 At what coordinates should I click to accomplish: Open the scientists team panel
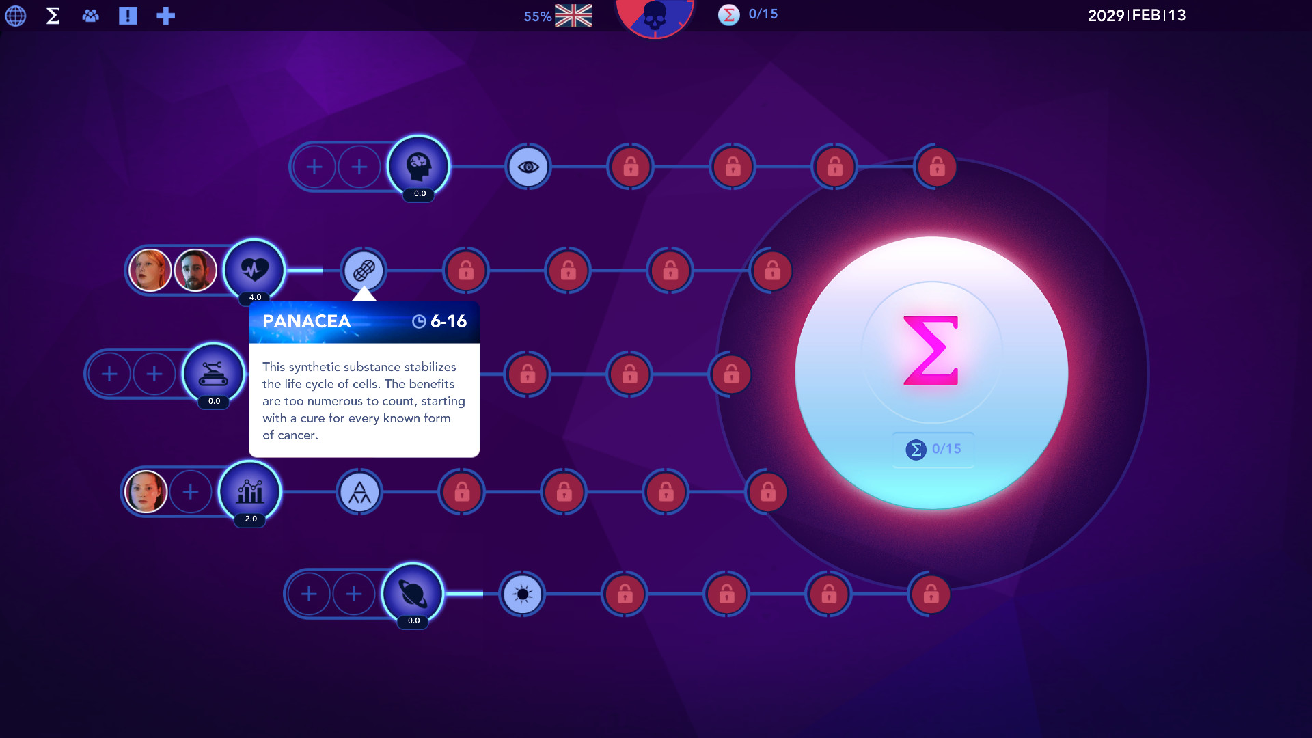click(90, 15)
